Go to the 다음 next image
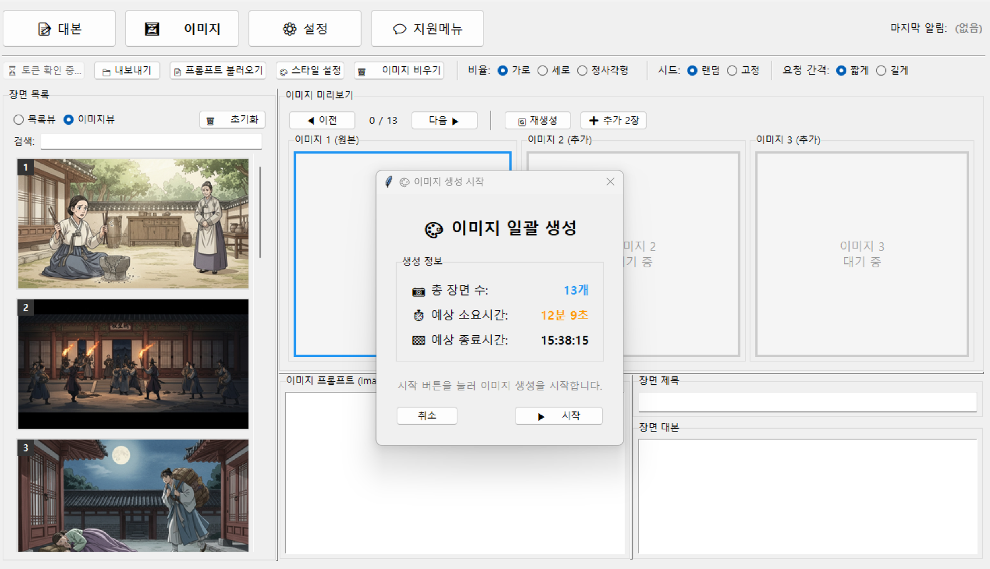Image resolution: width=990 pixels, height=569 pixels. pos(444,120)
